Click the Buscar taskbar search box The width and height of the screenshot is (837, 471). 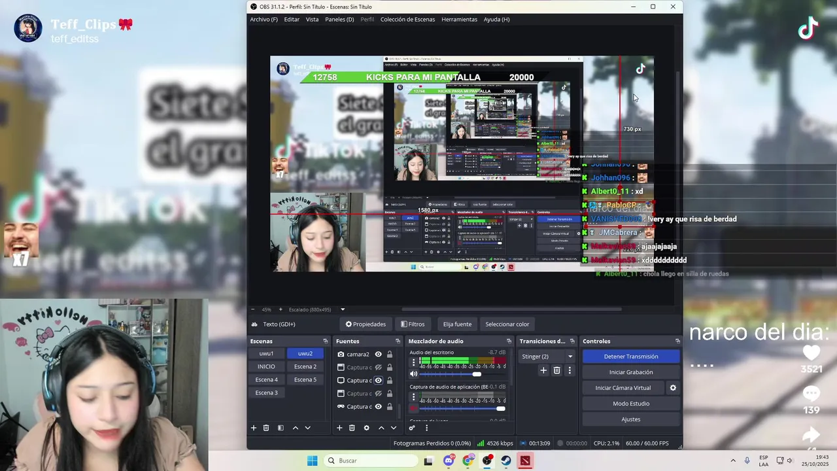(371, 461)
